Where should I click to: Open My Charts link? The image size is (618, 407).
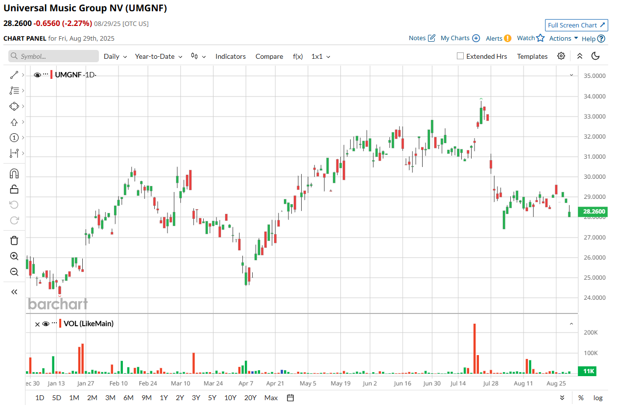click(460, 38)
